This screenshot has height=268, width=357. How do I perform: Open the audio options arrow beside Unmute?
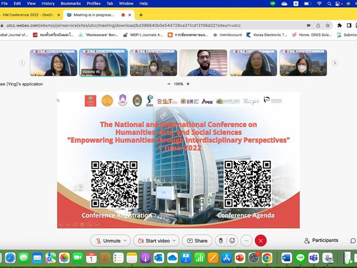click(125, 241)
